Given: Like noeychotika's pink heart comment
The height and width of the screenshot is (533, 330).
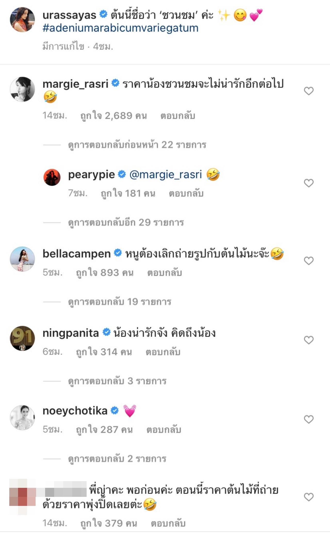Looking at the screenshot, I should [309, 419].
